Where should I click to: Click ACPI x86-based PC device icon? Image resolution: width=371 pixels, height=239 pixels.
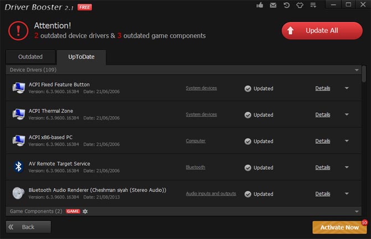click(x=18, y=141)
